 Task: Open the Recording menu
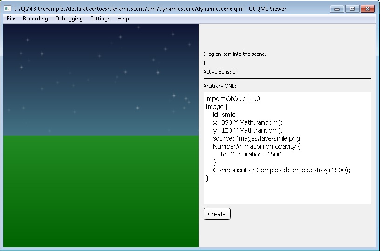point(35,19)
